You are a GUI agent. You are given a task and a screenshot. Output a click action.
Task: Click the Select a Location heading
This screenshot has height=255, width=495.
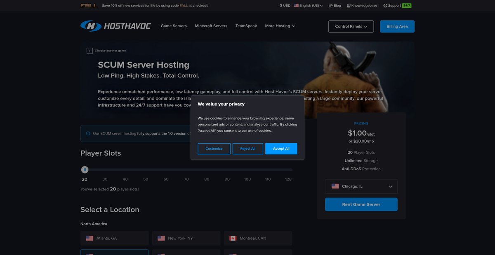[110, 209]
